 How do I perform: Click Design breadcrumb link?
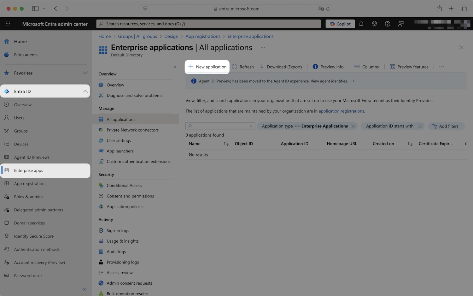[171, 36]
